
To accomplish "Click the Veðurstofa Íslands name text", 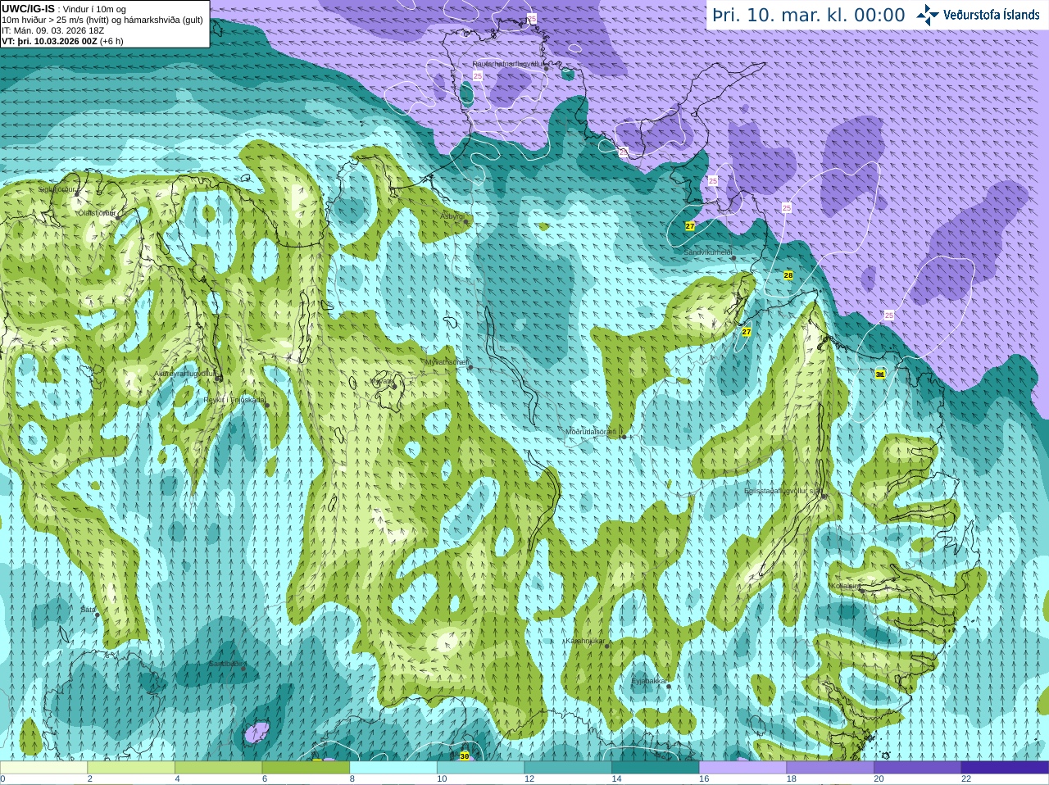I will [992, 15].
